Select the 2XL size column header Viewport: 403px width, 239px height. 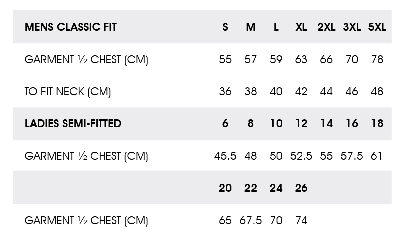(326, 27)
